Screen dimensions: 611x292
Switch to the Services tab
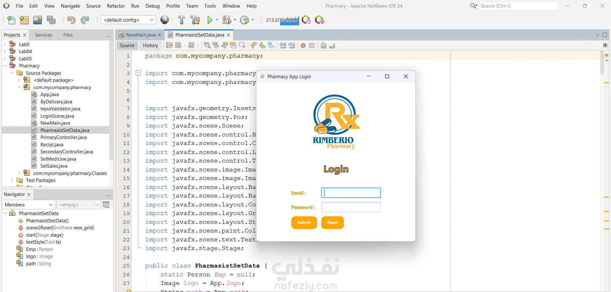43,35
